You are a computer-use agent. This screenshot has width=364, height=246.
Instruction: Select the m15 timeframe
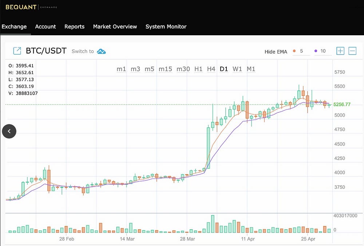coord(165,69)
